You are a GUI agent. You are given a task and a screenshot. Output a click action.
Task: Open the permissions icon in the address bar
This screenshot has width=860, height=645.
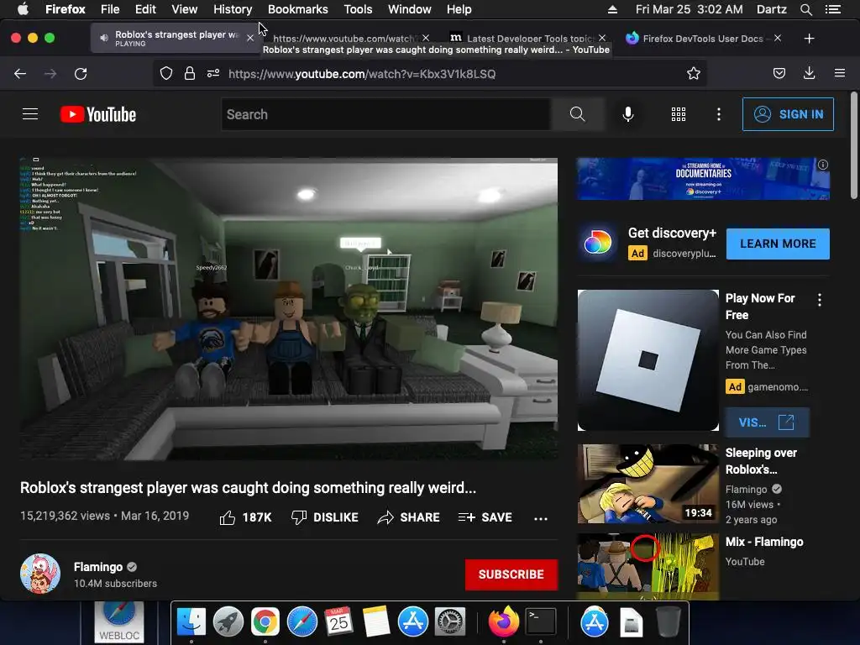click(x=213, y=74)
